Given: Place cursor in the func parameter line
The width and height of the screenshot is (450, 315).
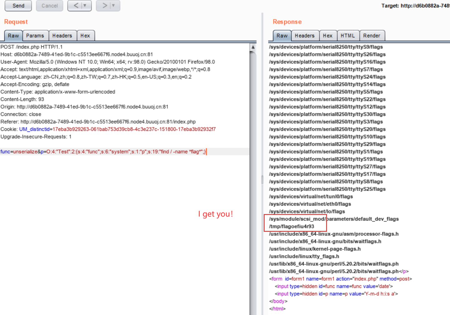Looking at the screenshot, I should [x=103, y=152].
